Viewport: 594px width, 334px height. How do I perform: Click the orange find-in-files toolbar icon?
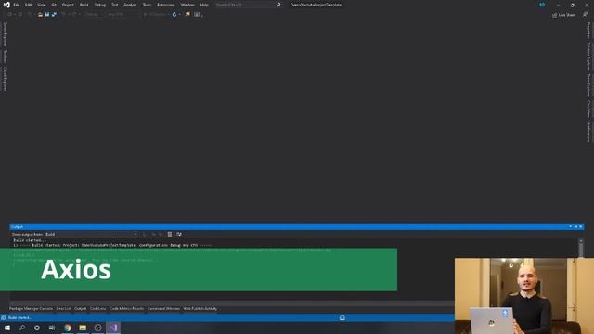click(x=187, y=15)
